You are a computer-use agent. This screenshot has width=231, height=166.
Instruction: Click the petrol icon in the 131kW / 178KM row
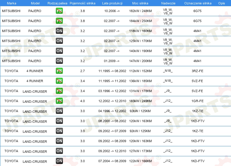click(x=59, y=91)
